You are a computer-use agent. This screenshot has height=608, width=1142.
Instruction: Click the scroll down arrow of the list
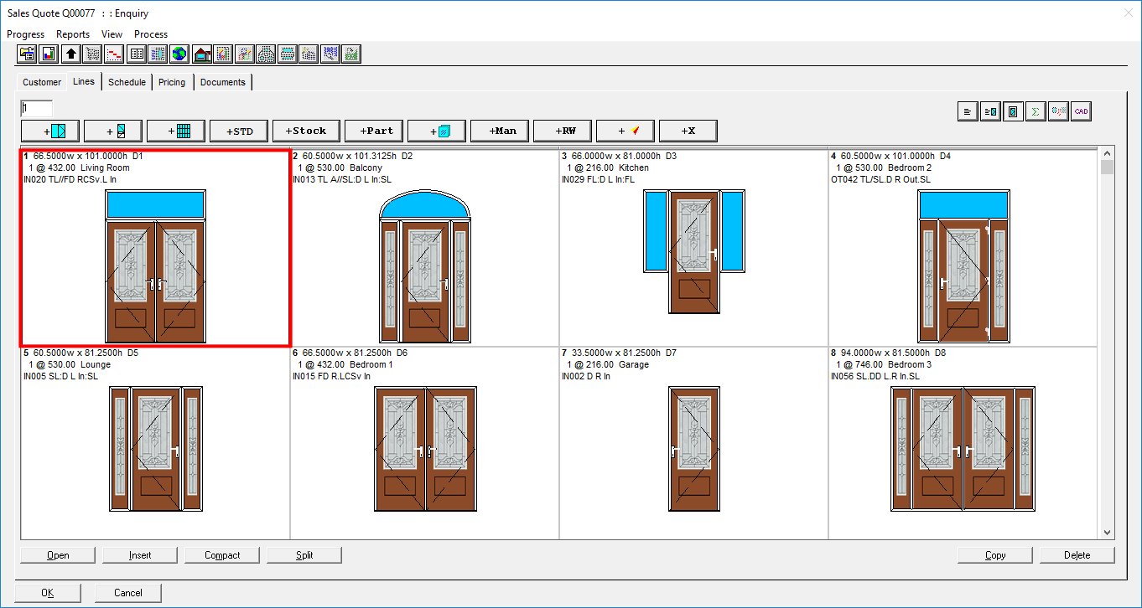pyautogui.click(x=1107, y=532)
